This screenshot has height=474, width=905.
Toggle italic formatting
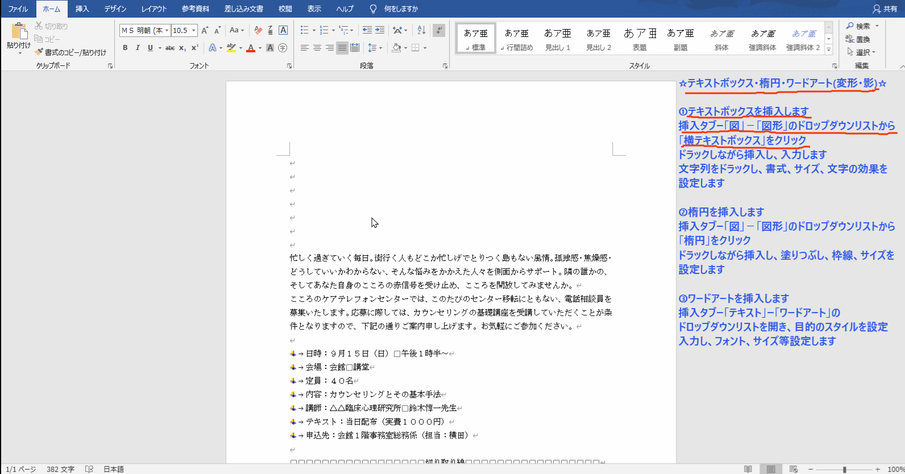[138, 48]
